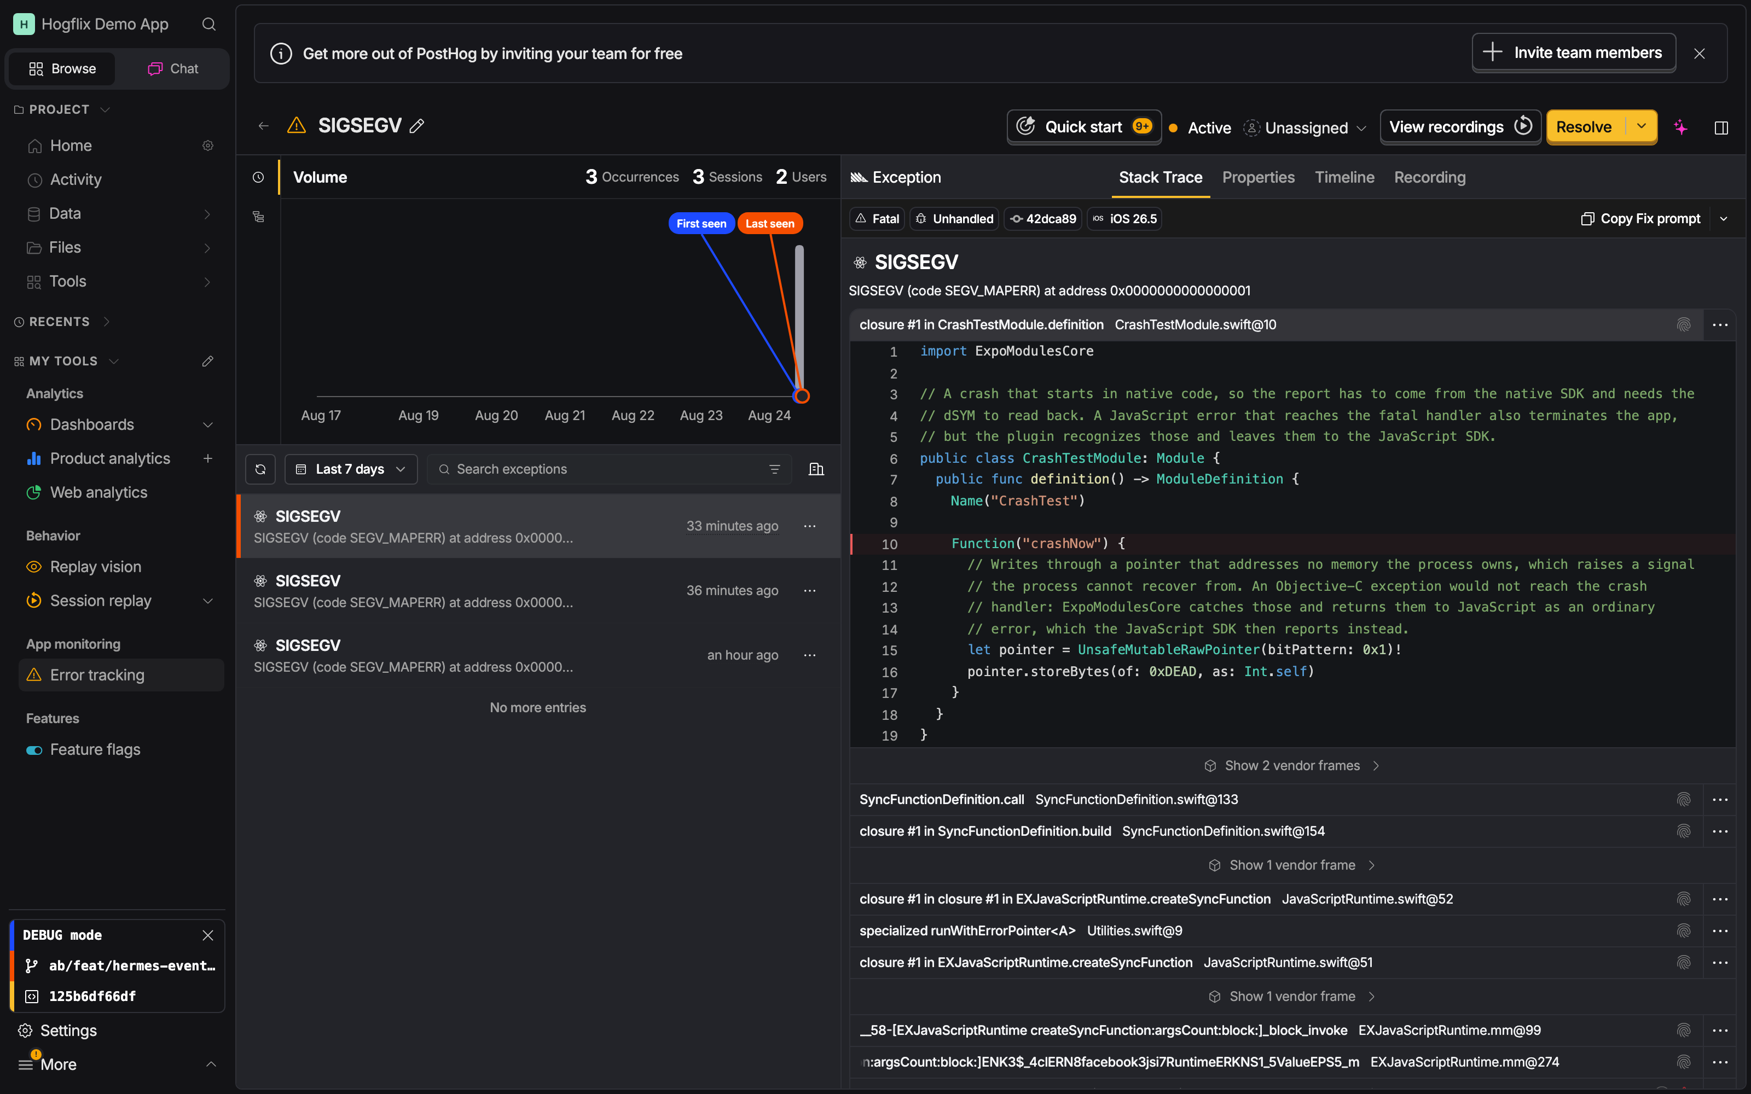
Task: Click the Home settings gear icon
Action: [x=208, y=146]
